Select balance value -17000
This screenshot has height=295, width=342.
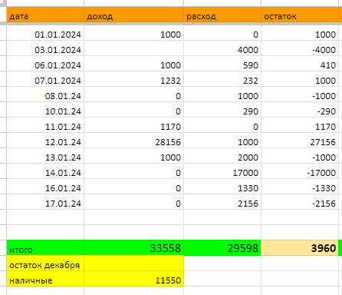300,171
